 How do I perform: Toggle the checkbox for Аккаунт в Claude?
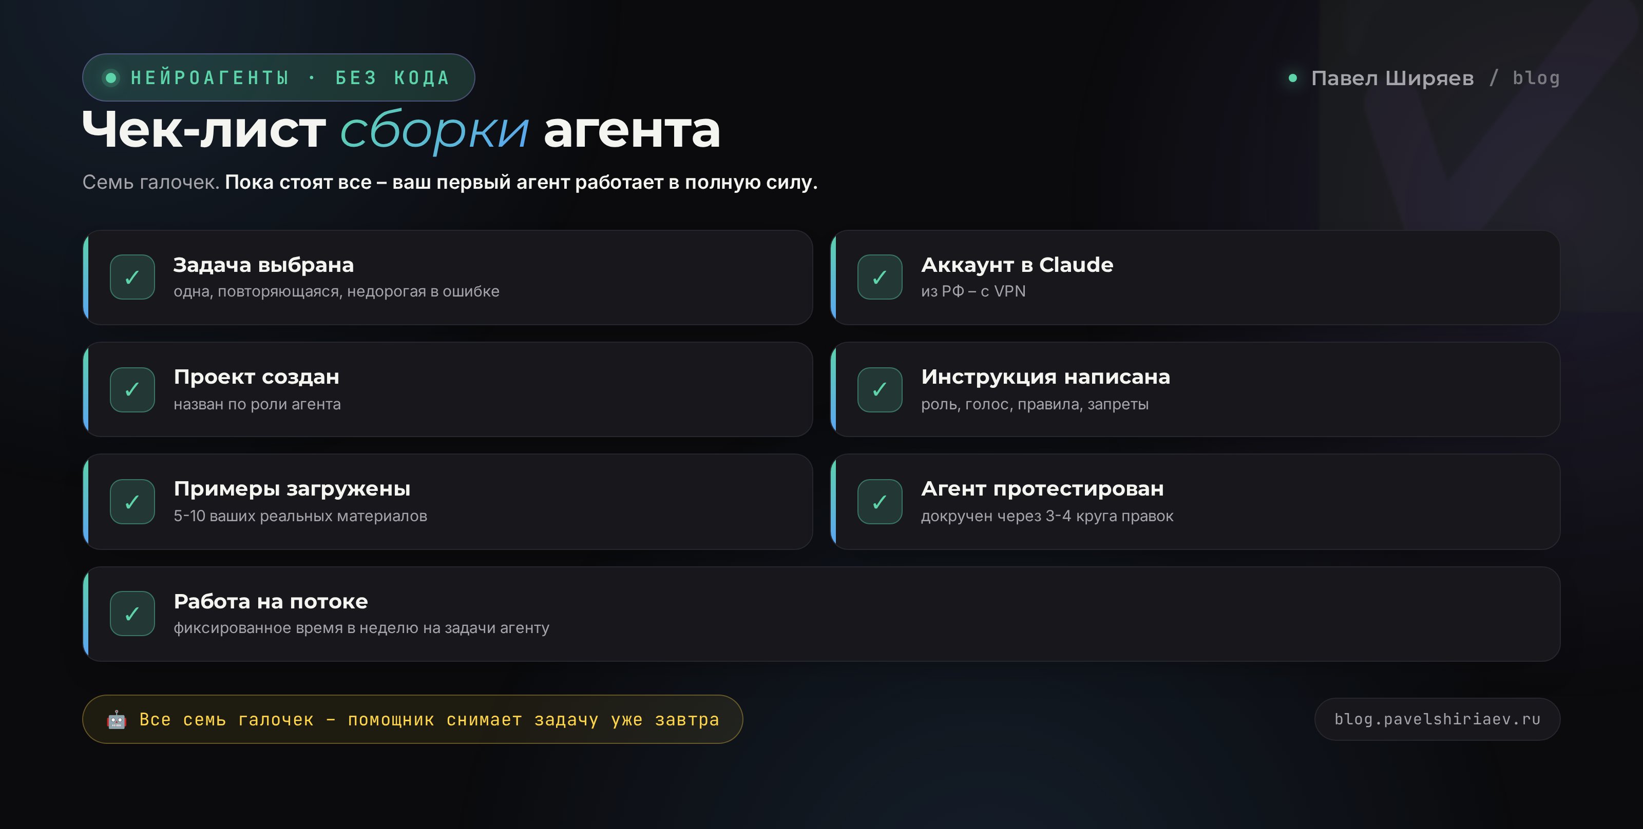click(x=880, y=277)
